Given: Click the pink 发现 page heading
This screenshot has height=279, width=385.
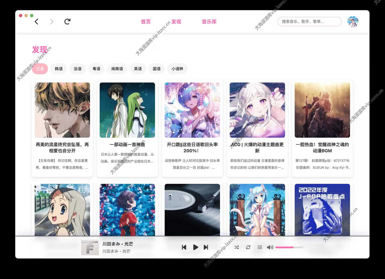Looking at the screenshot, I should click(x=40, y=49).
